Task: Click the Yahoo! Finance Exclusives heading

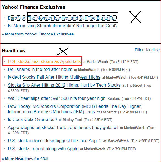Action: (x=33, y=7)
